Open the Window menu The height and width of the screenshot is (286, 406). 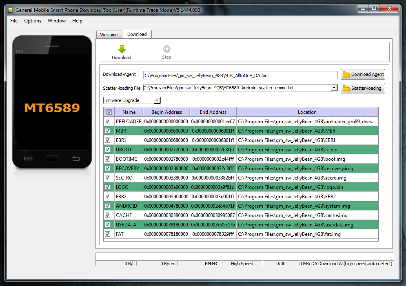[57, 21]
